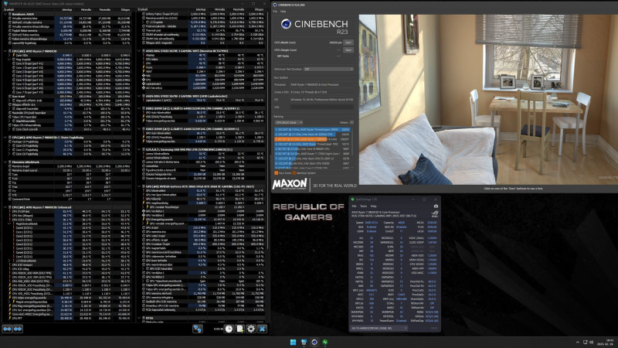Screen dimensions: 618x348
Task: Click the Info text field in Cinebench
Action: (321, 107)
